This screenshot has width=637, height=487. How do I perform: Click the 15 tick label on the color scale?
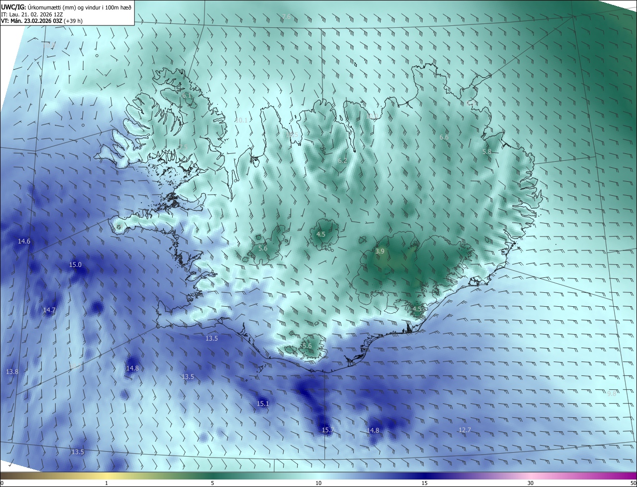(424, 483)
